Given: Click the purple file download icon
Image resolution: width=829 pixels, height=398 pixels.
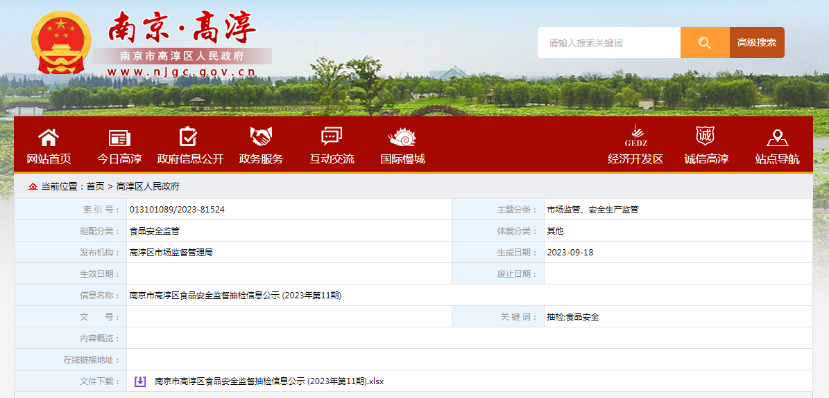Looking at the screenshot, I should [x=140, y=381].
